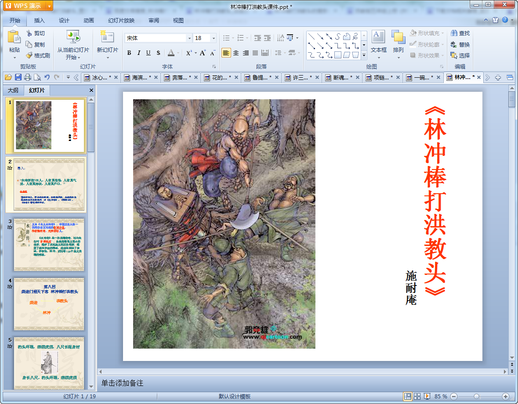Screen dimensions: 518x404
Task: Click the bullet list icon
Action: click(x=226, y=38)
